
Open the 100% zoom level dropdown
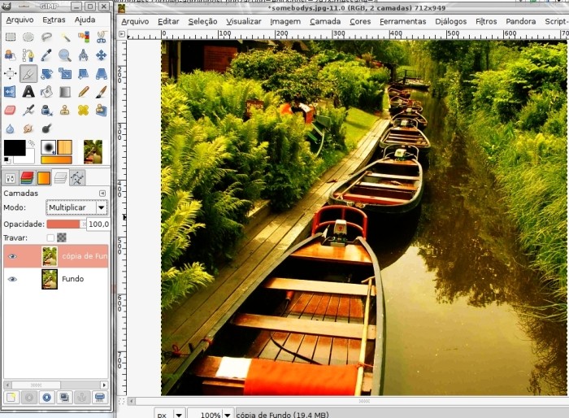coord(211,414)
